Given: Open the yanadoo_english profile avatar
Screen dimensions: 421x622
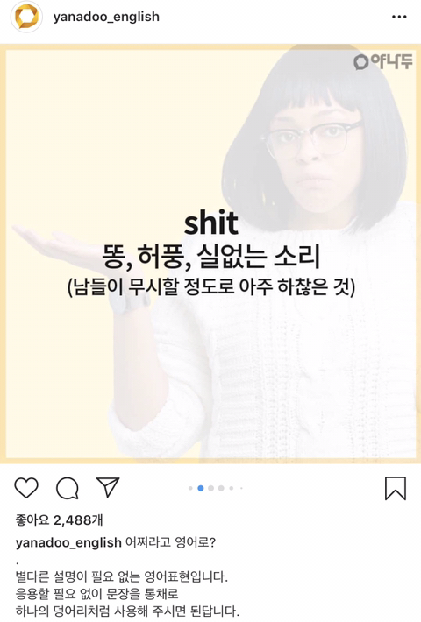Looking at the screenshot, I should 26,17.
